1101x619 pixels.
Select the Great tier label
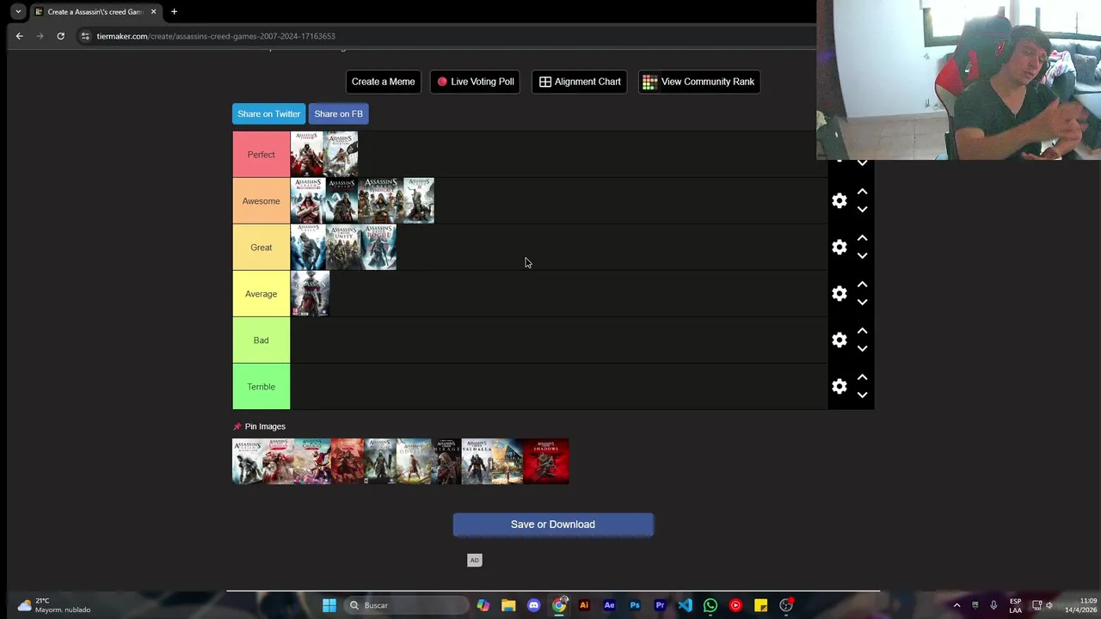261,248
